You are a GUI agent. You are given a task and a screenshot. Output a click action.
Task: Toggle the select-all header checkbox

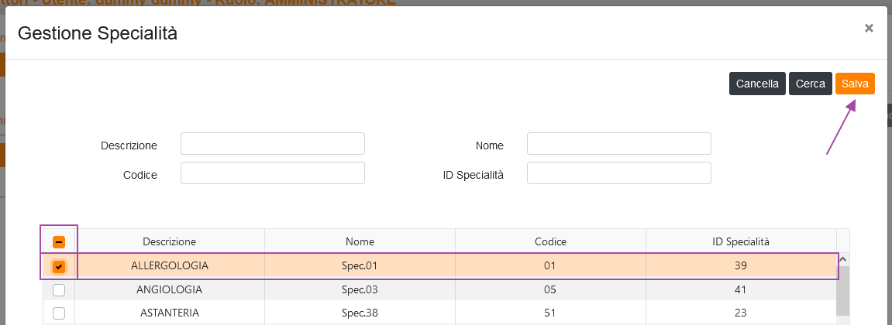coord(59,241)
